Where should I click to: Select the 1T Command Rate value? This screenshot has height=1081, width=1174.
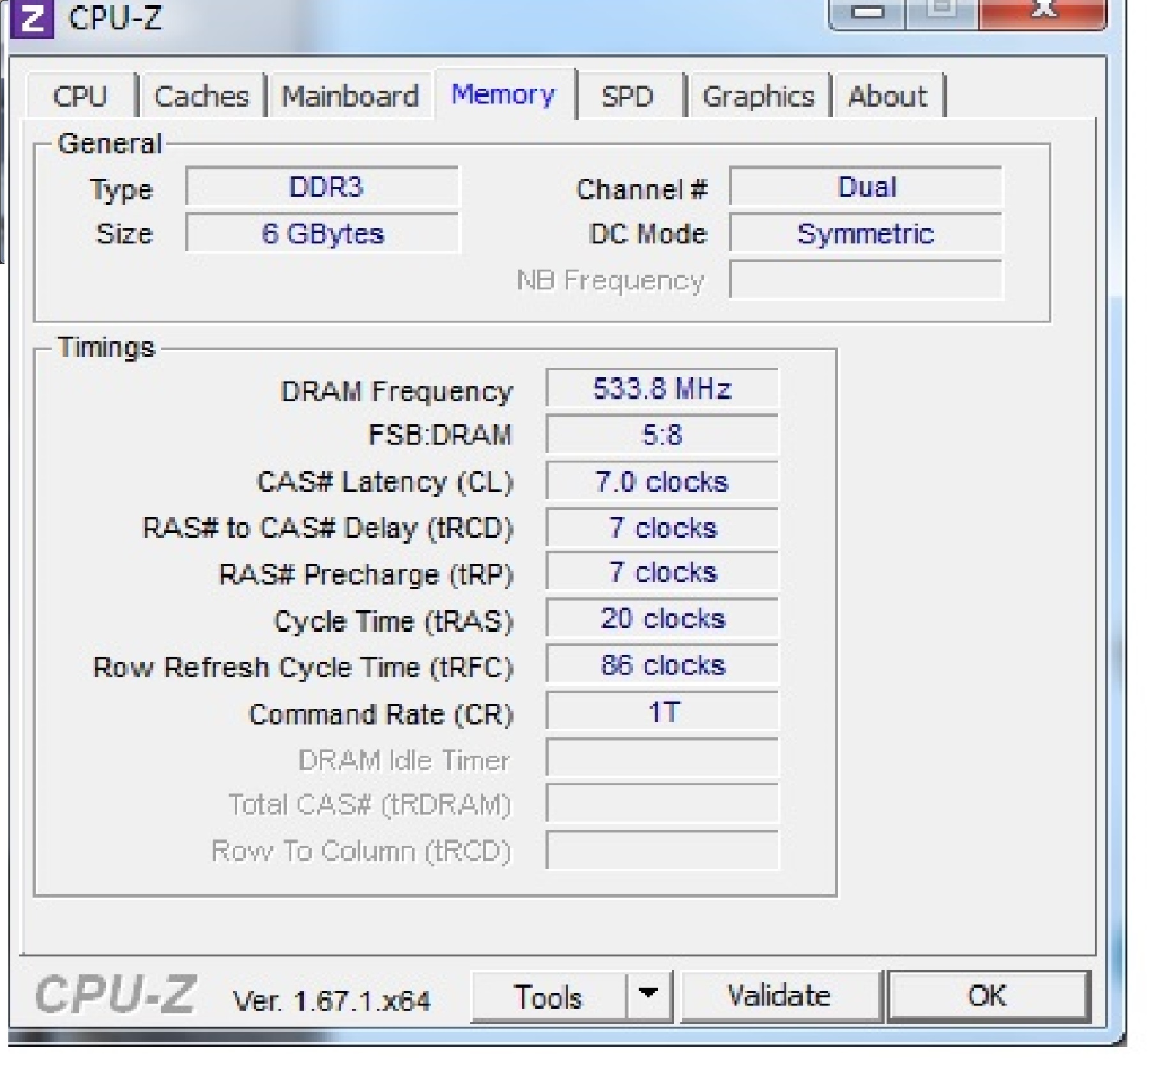point(662,711)
